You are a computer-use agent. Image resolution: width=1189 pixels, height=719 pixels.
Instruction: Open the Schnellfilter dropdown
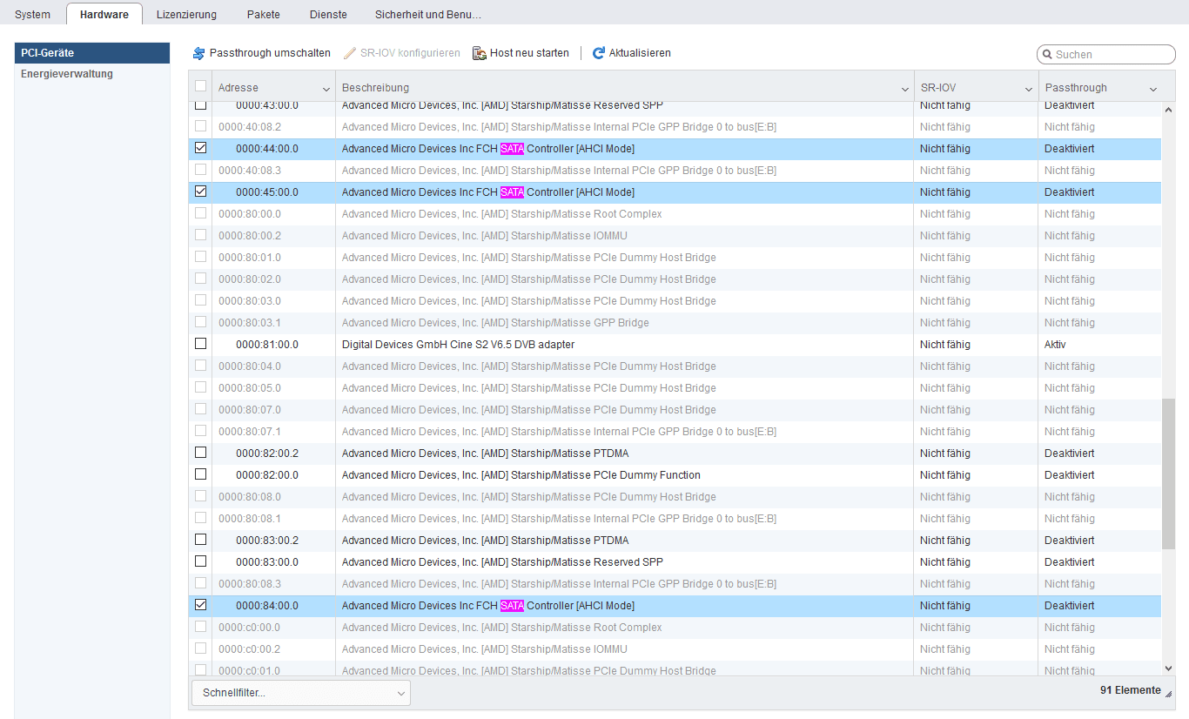click(301, 693)
